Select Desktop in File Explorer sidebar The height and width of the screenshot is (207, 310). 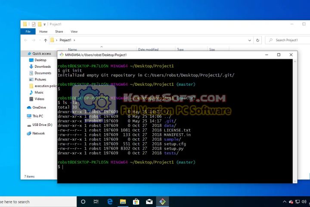[x=40, y=60]
